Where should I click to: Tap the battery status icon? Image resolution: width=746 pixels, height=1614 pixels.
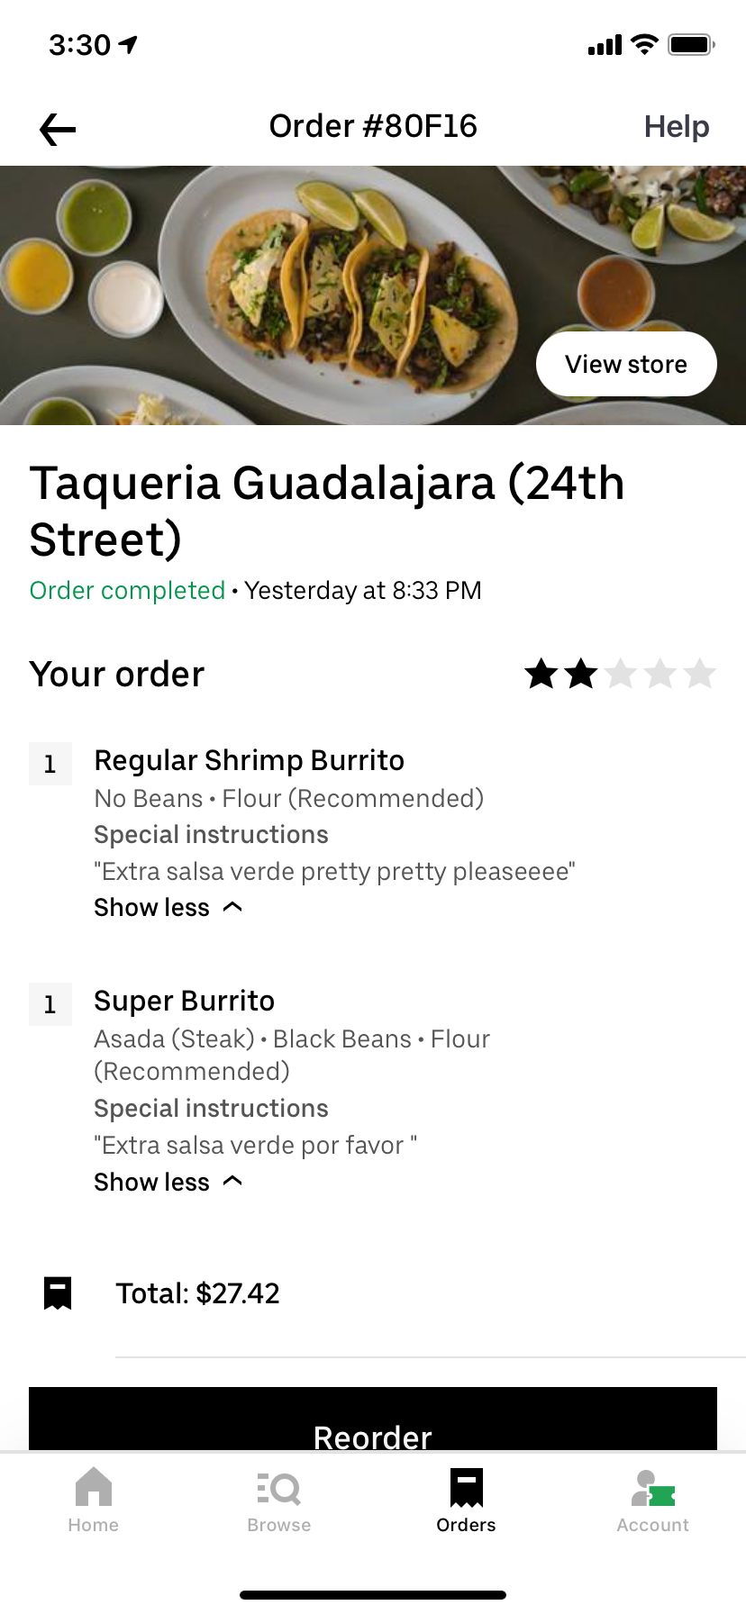[691, 44]
